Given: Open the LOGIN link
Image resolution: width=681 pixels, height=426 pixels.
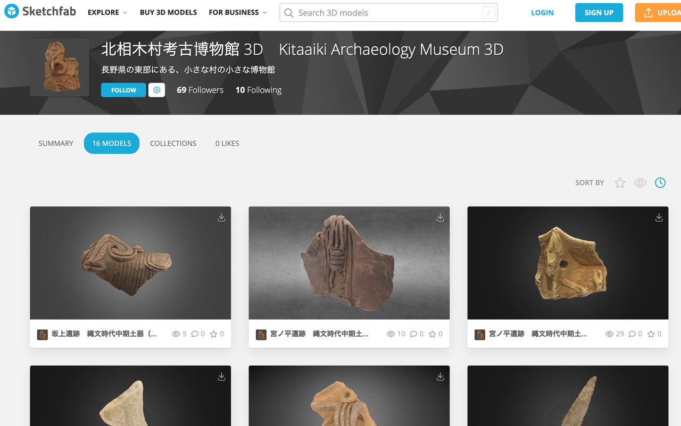Looking at the screenshot, I should (542, 13).
